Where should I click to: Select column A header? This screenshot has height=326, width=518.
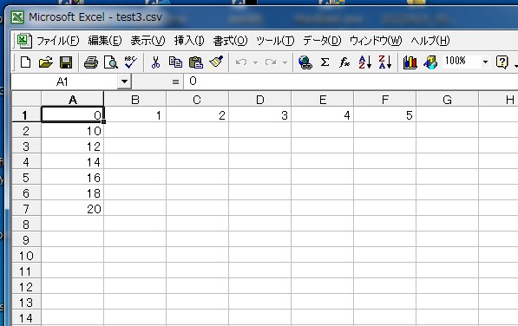tap(72, 100)
